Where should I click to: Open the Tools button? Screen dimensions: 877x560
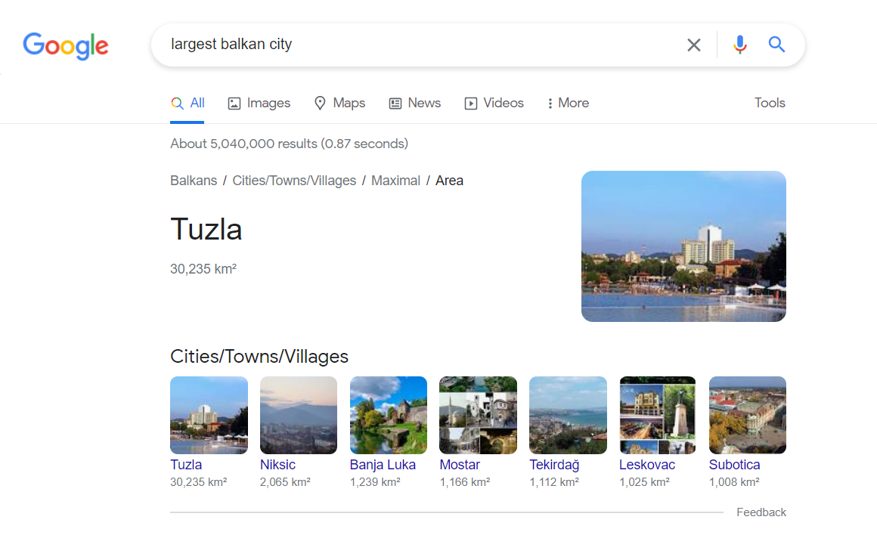point(770,104)
